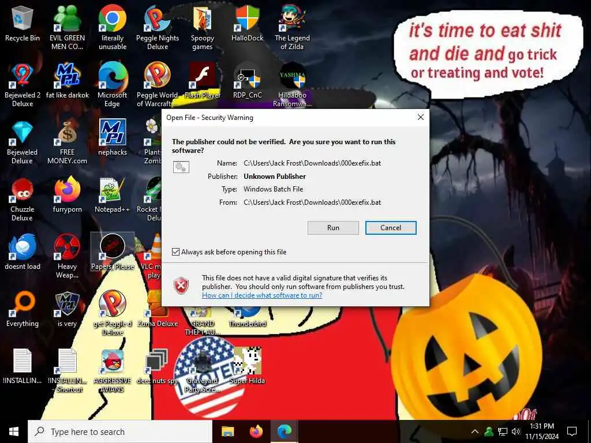Select AGGRESSIVE AVIANS icon
The image size is (591, 443).
coord(113,371)
